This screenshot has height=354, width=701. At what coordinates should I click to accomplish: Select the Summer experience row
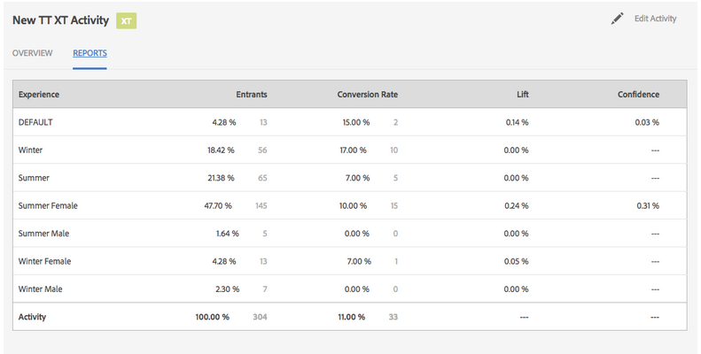pyautogui.click(x=34, y=178)
